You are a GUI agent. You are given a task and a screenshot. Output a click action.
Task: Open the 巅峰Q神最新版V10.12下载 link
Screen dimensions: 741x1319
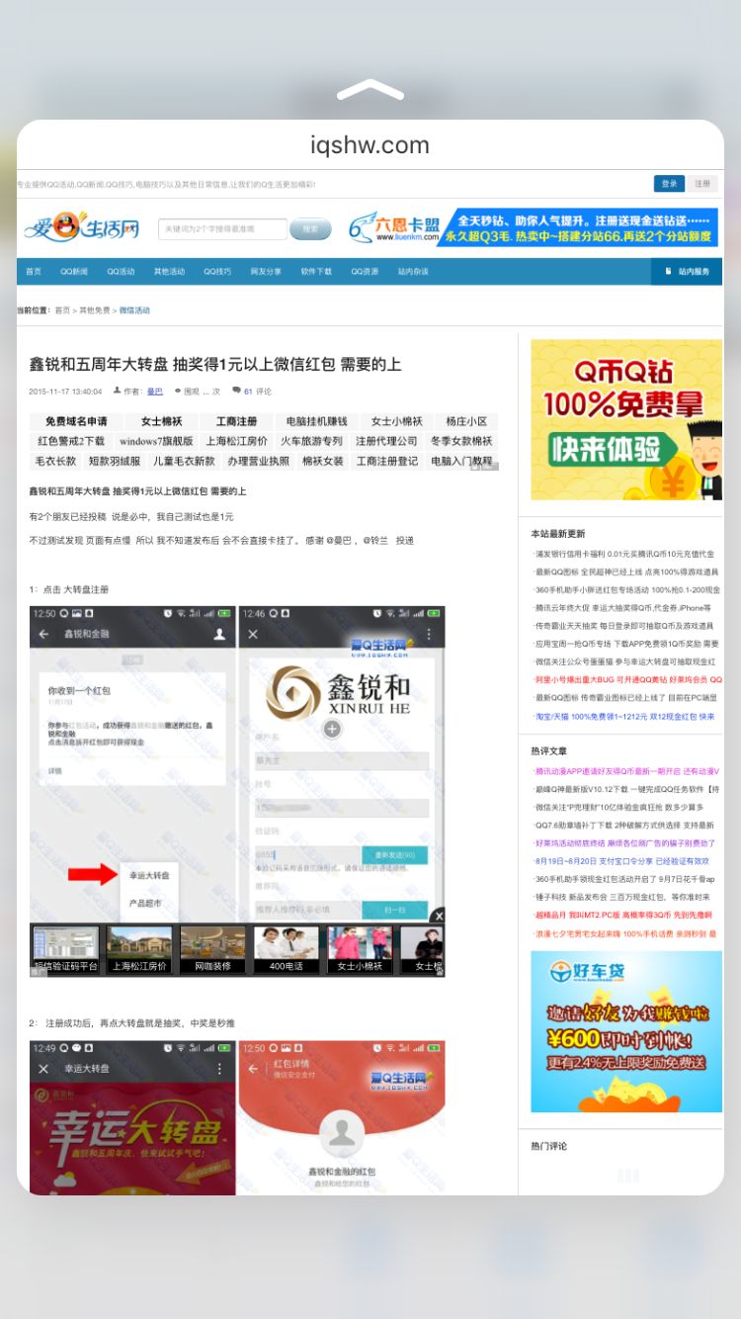[x=627, y=789]
